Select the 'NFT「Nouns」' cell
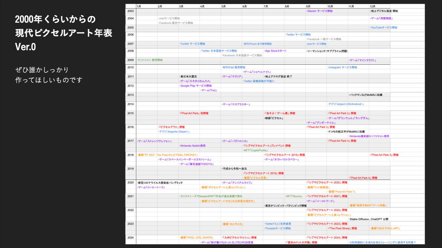This screenshot has width=442, height=248. point(294,196)
